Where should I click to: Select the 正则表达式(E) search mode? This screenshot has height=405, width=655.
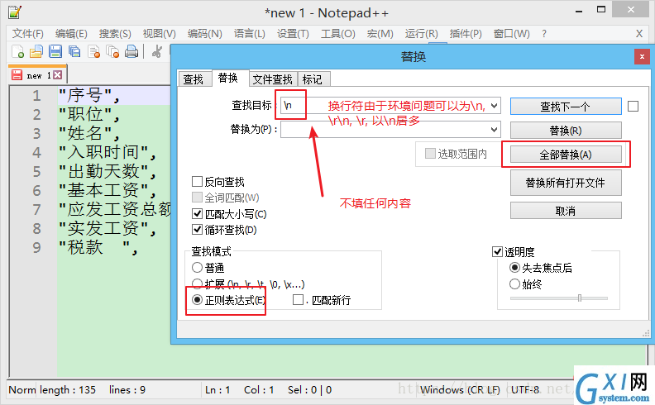click(x=197, y=300)
